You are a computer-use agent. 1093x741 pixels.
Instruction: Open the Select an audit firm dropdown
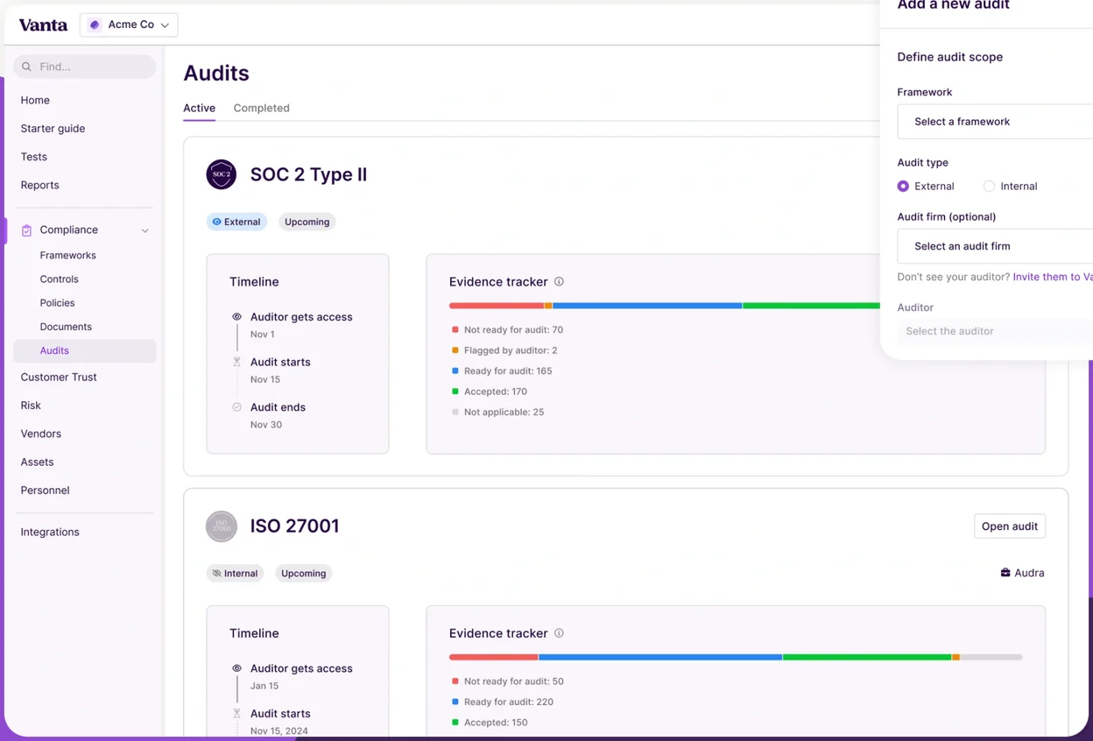point(995,246)
